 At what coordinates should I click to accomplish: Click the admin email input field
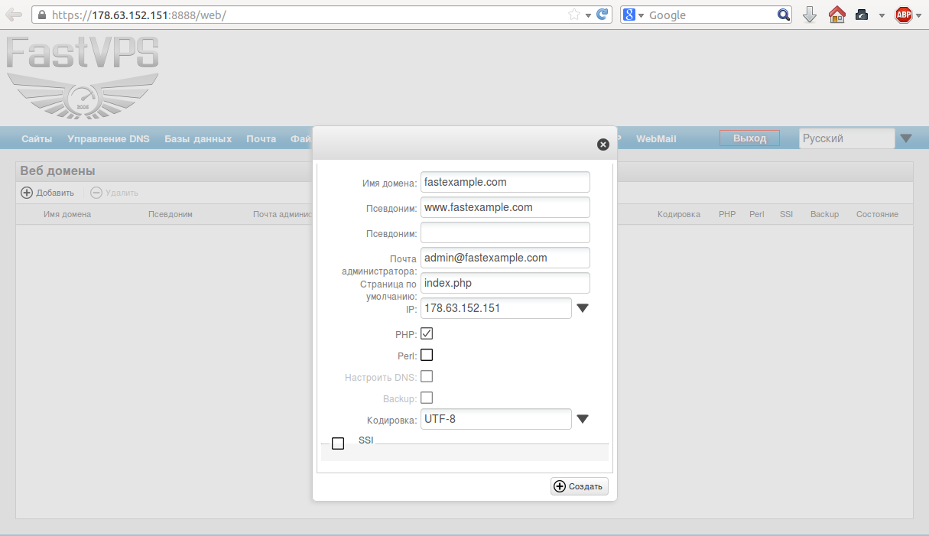tap(505, 258)
